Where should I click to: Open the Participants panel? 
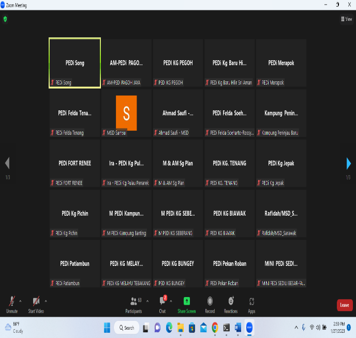pyautogui.click(x=133, y=303)
